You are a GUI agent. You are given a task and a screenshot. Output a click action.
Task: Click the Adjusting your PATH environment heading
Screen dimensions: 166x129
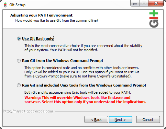tap(41, 15)
